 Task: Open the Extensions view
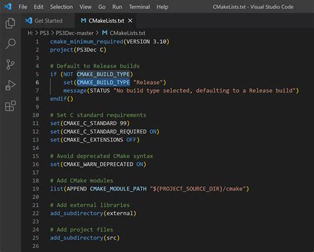tap(11, 106)
